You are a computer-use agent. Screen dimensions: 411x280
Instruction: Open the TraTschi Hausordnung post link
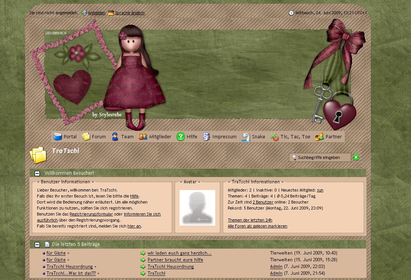(171, 267)
